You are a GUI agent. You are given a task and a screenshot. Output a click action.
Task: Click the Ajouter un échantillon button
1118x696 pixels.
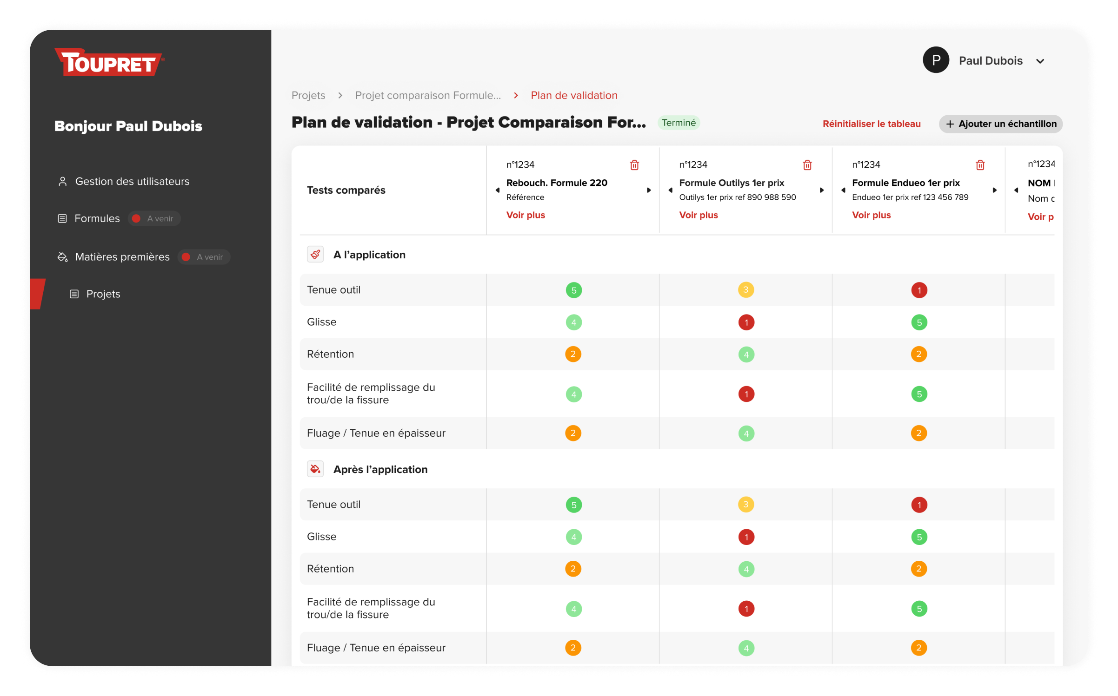click(x=1000, y=124)
